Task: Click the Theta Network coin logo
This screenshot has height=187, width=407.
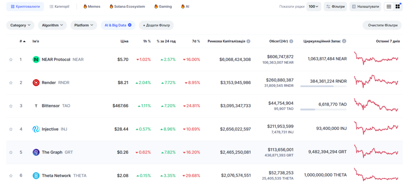Action: click(36, 175)
